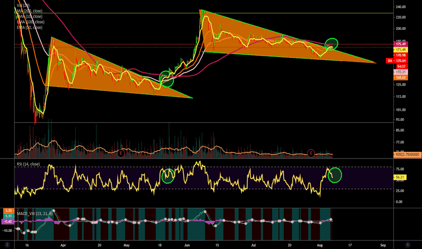Screen dimensions: 422x249
Task: Click the 240.00 price axis label
Action: (x=401, y=7)
